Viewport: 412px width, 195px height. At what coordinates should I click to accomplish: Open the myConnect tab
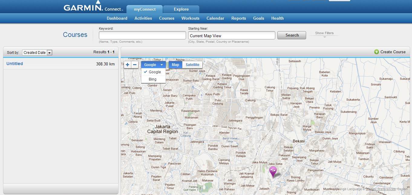[x=145, y=9]
